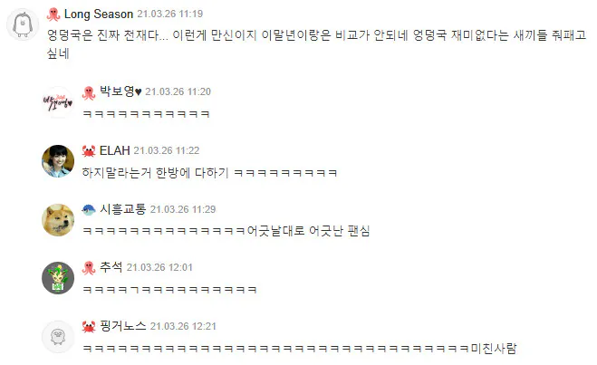Open ELAH's portrait profile picture

coord(58,161)
